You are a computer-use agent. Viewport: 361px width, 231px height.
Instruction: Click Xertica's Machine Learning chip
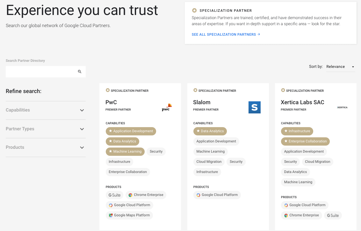point(298,182)
